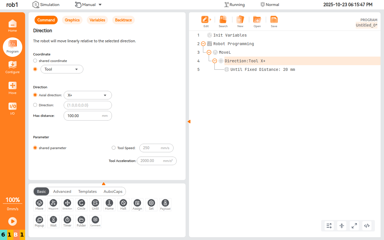Click the Save program icon
Image resolution: width=384 pixels, height=240 pixels.
[x=274, y=21]
